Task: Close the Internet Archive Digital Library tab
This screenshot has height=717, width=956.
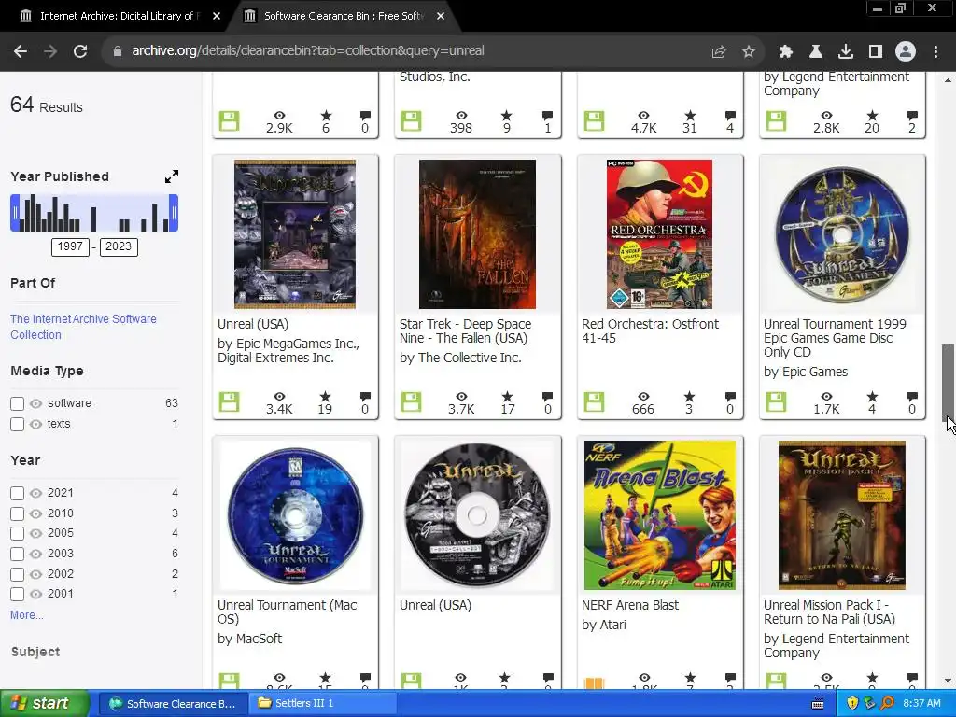Action: pos(217,16)
